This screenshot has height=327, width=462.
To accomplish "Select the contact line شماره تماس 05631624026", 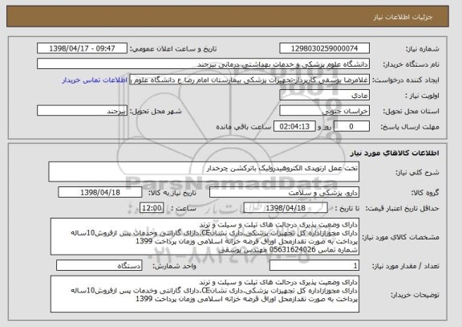I will [x=288, y=250].
